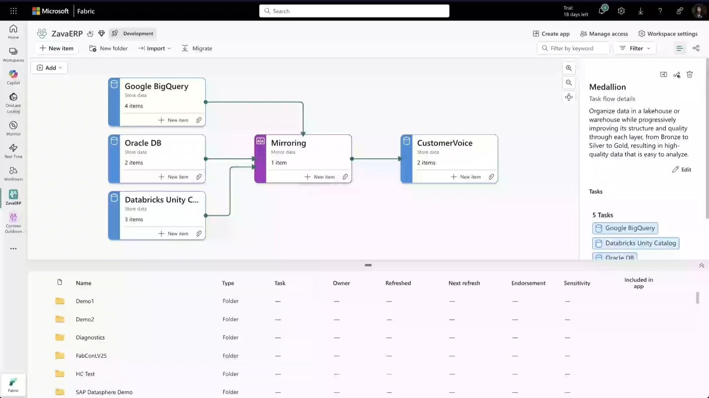Screen dimensions: 709x398
Task: Open Workspaces in the left nav
Action: coord(13,54)
